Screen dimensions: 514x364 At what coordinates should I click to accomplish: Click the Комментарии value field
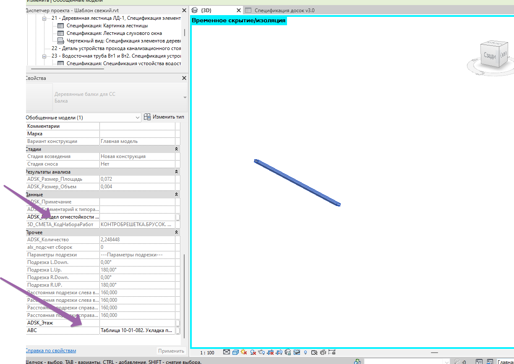137,126
